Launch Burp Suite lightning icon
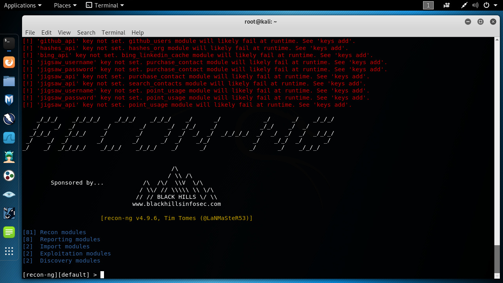The width and height of the screenshot is (503, 283). 9,118
